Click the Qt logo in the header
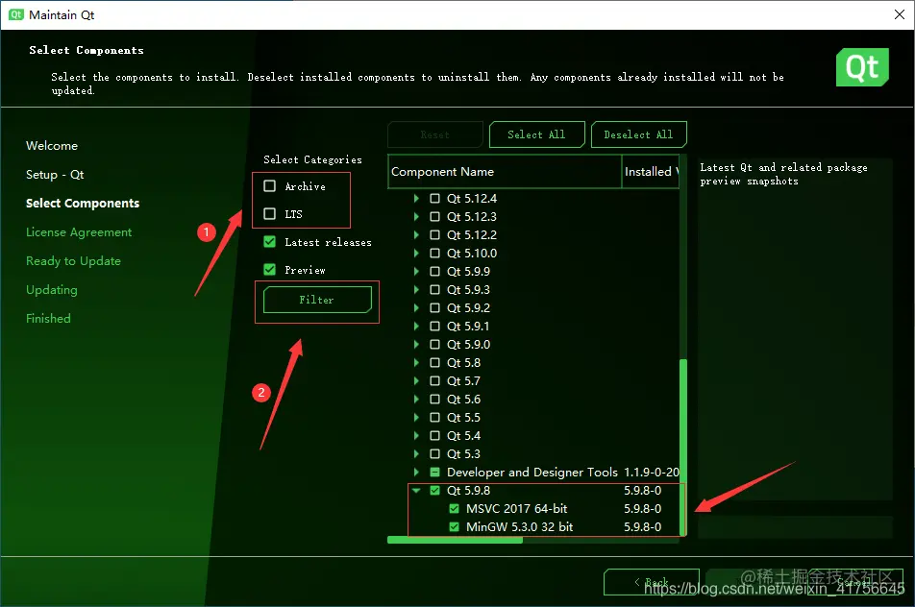This screenshot has height=607, width=915. click(862, 67)
